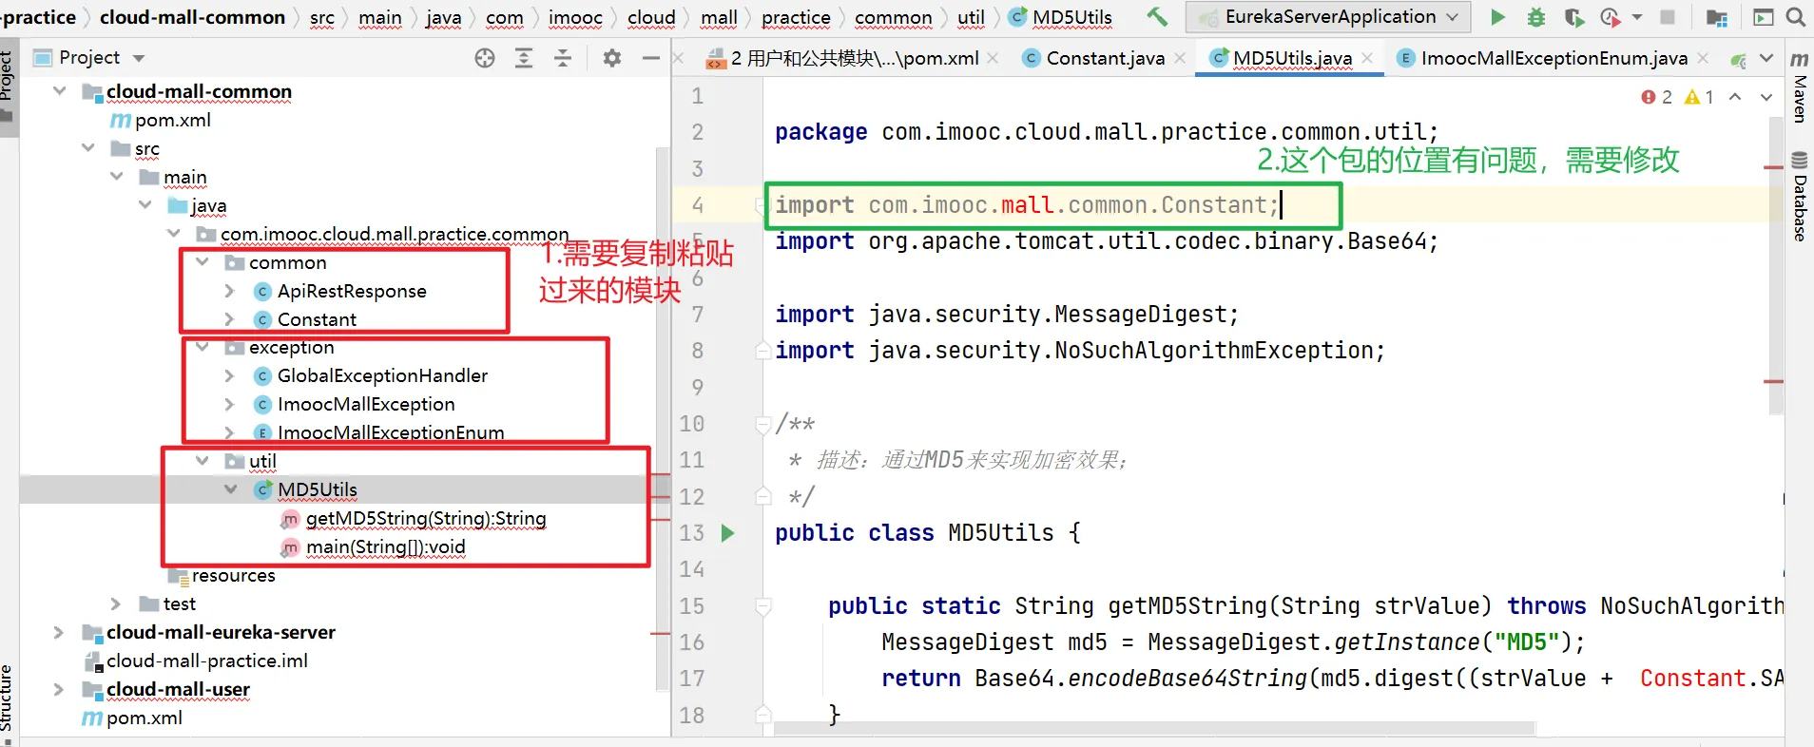Click the editor vertical scrollbar
The width and height of the screenshot is (1814, 747).
[x=1775, y=266]
